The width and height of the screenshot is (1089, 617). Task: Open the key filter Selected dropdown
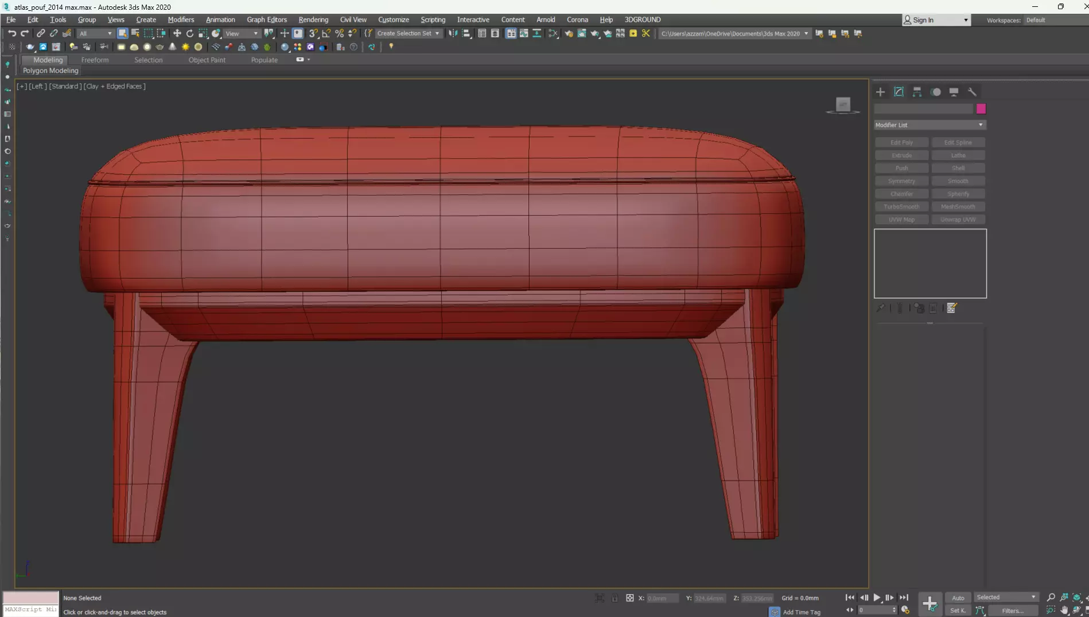point(1006,598)
